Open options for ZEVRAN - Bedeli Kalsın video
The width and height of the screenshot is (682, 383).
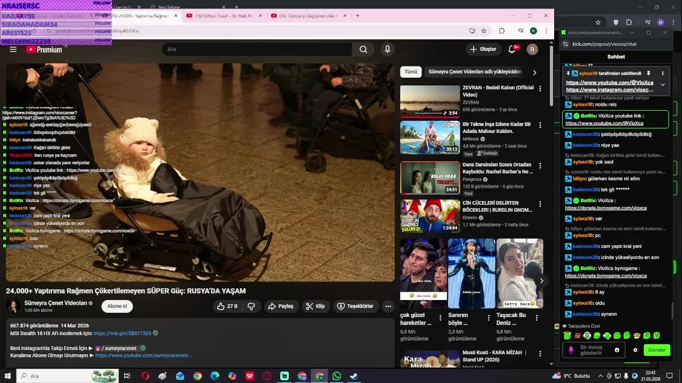point(540,89)
